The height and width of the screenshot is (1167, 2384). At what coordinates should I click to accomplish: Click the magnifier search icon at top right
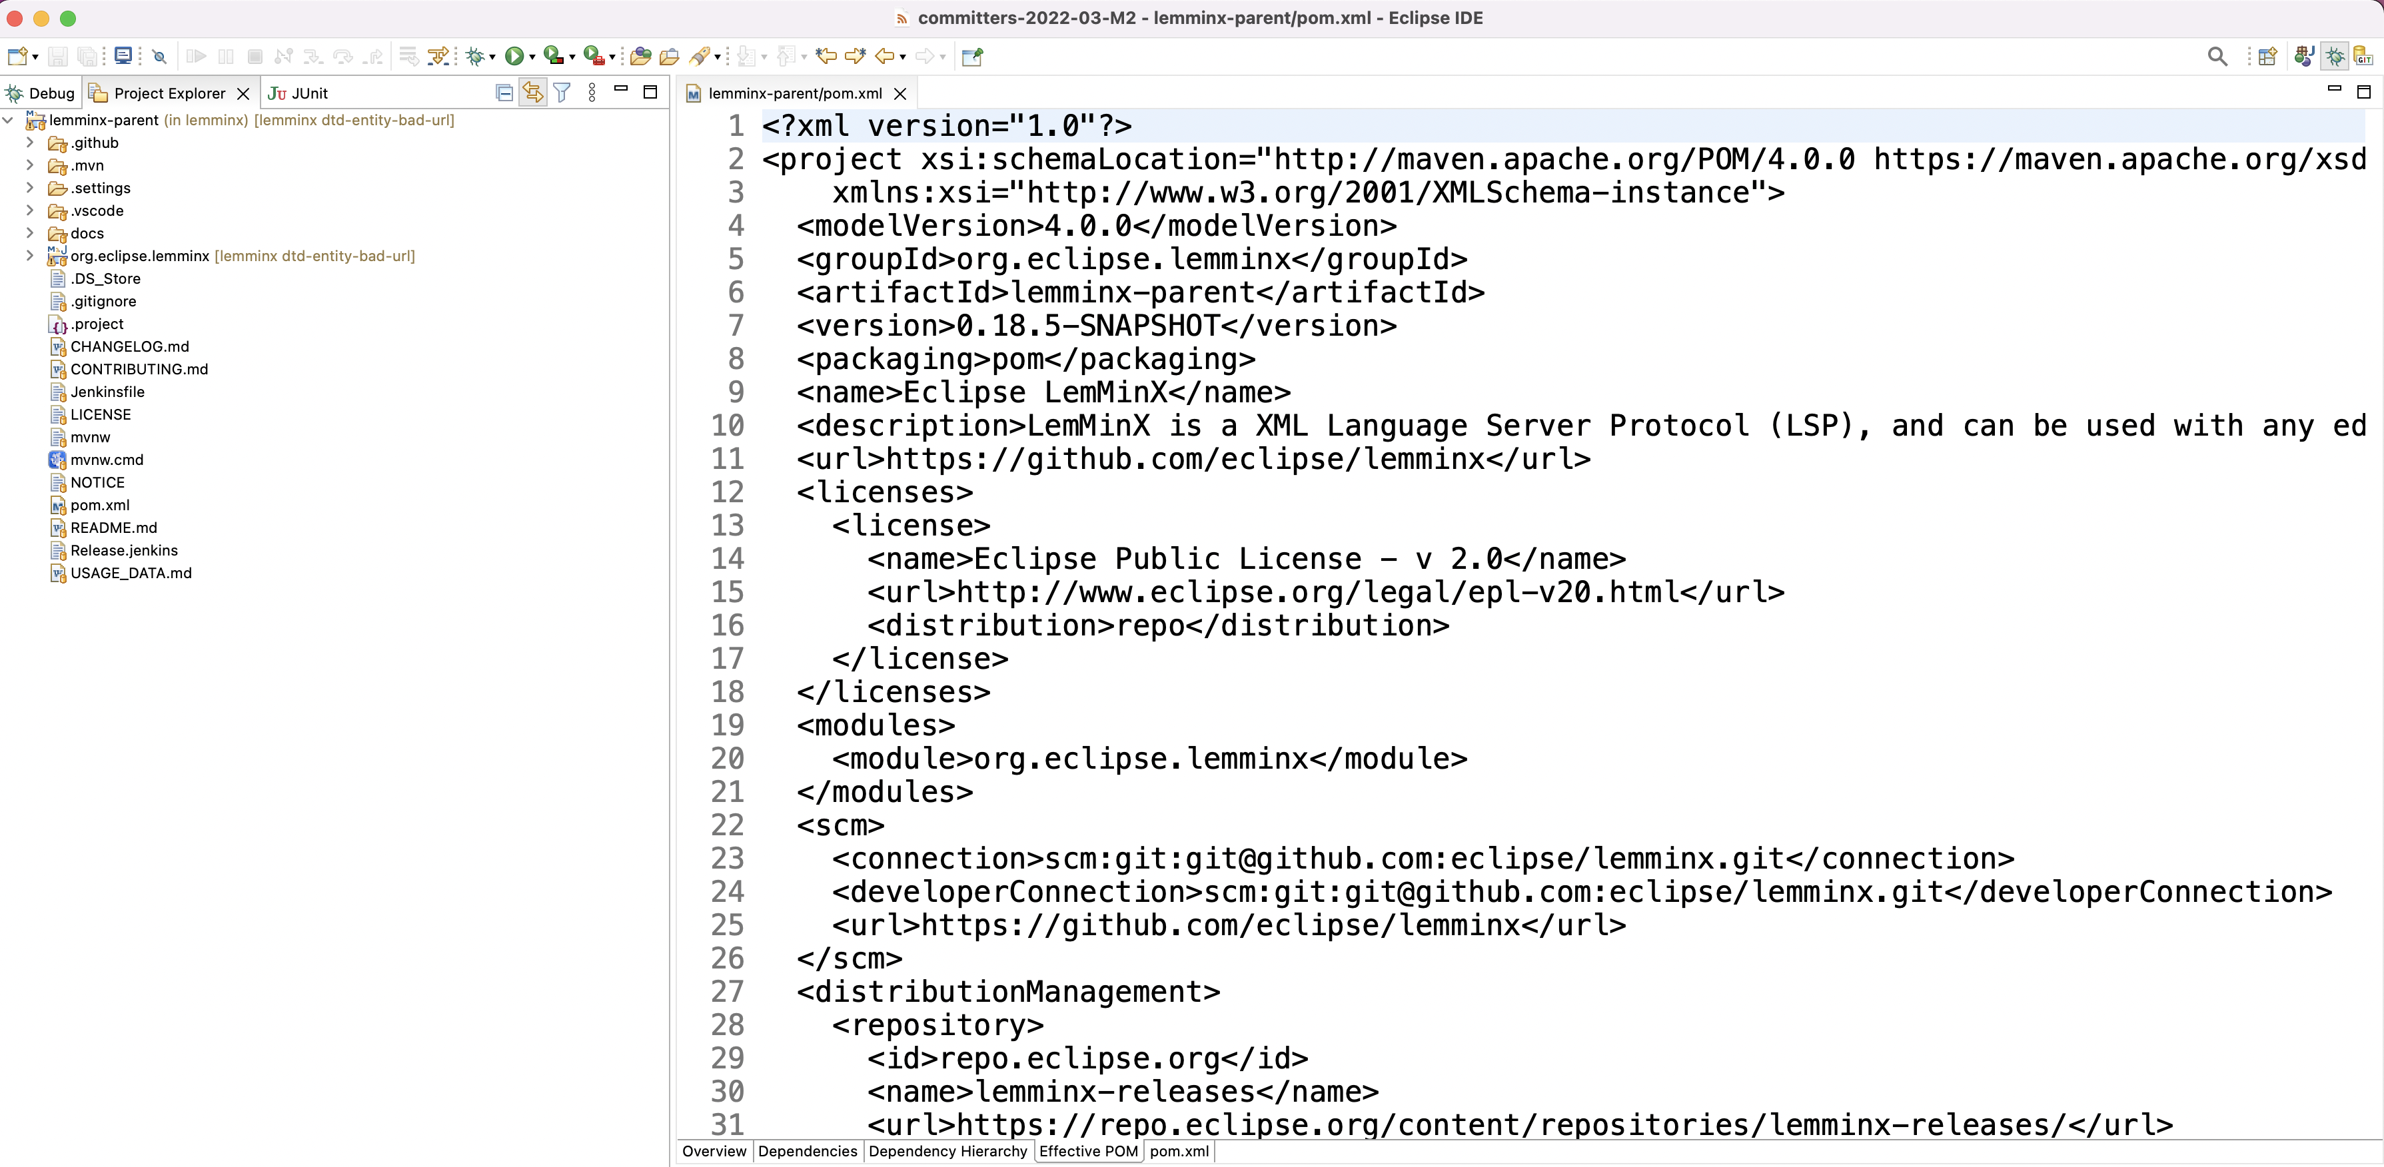coord(2217,57)
